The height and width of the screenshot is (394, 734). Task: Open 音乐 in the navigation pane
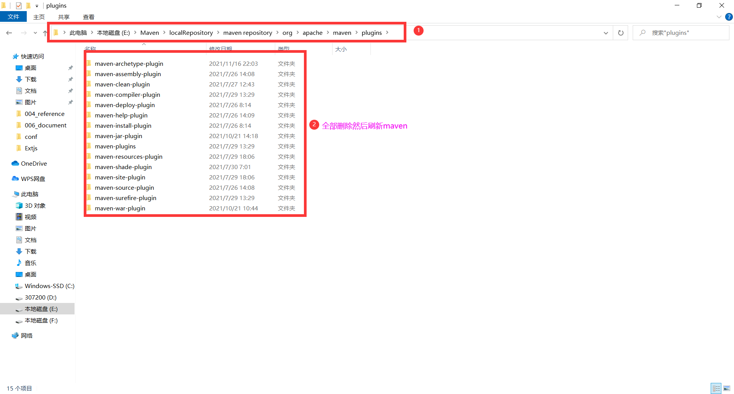tap(30, 263)
